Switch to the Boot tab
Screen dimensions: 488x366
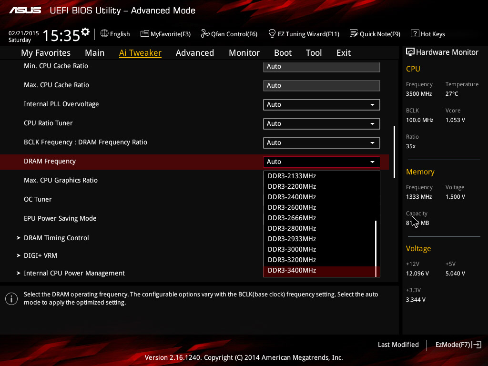283,53
